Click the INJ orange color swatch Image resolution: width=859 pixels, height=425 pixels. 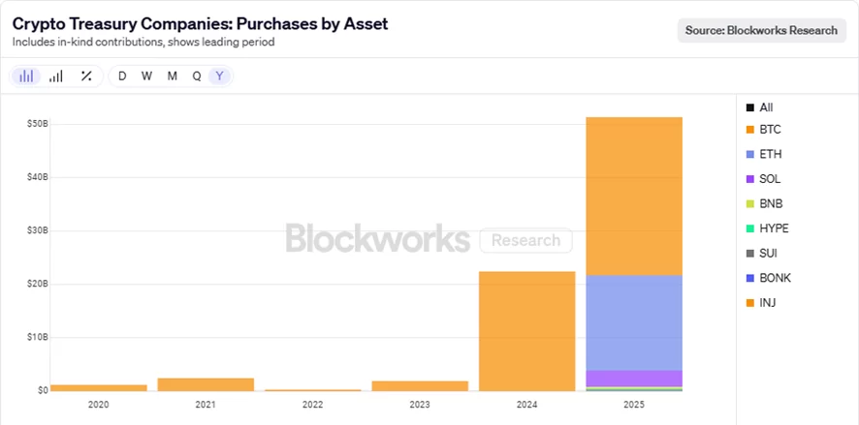click(x=749, y=303)
